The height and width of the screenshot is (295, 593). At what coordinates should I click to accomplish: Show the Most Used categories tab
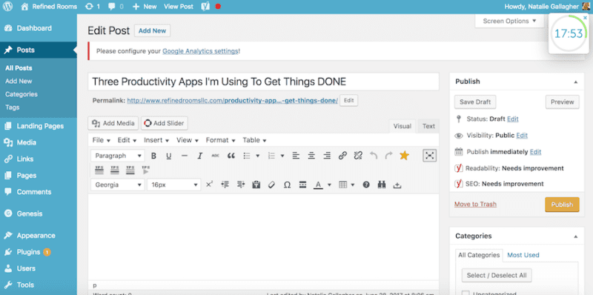pyautogui.click(x=523, y=255)
